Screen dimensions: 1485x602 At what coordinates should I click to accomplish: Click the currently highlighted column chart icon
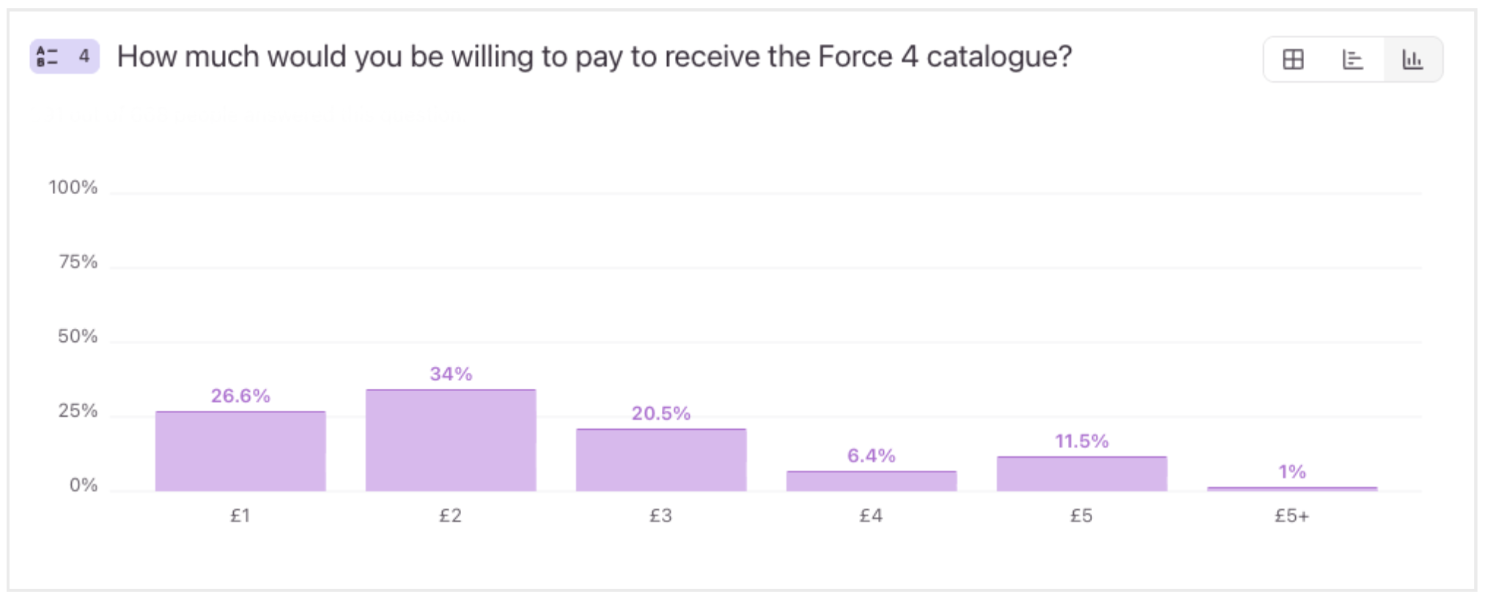tap(1412, 60)
